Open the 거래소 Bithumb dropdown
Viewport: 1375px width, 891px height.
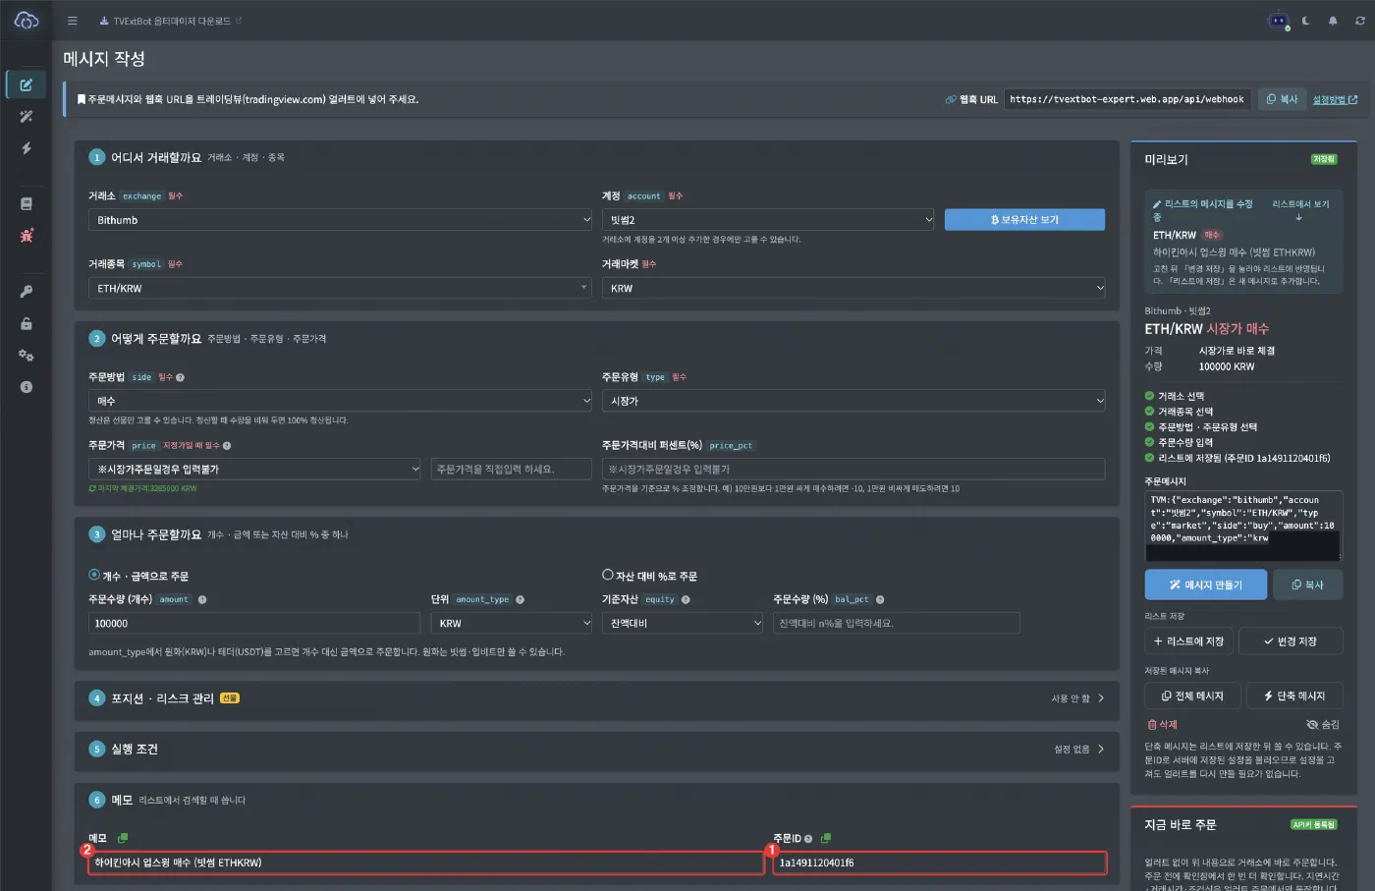tap(341, 220)
